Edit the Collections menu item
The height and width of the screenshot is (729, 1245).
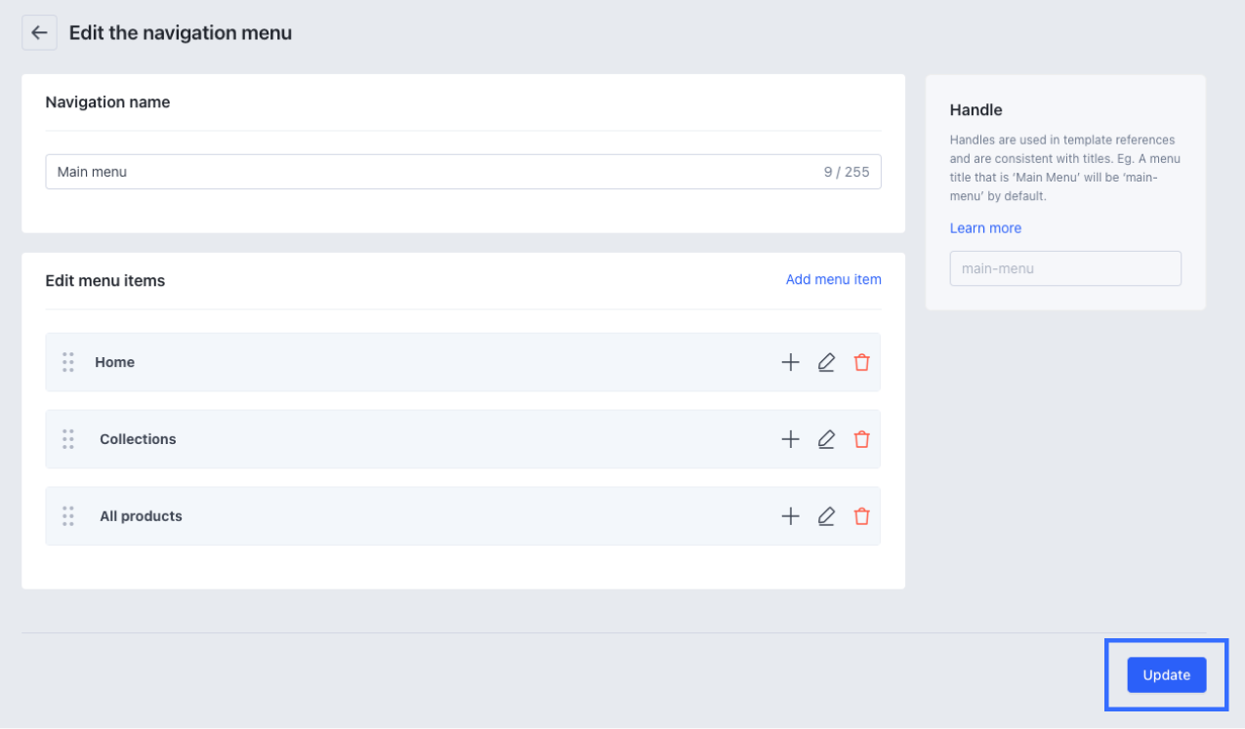[826, 439]
